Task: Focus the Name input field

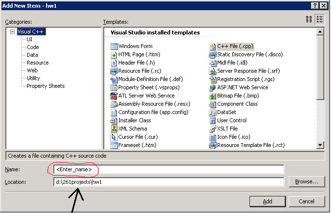Action: tap(169, 169)
